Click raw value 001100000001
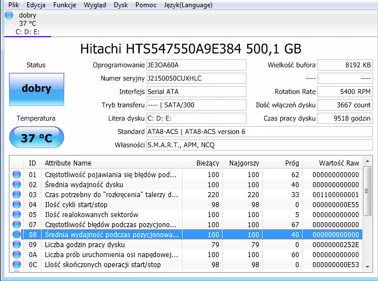Viewport: 378px width, 281px height. tap(336, 195)
